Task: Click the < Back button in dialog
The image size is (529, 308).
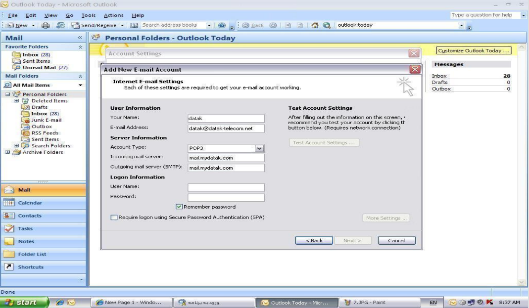Action: tap(314, 241)
